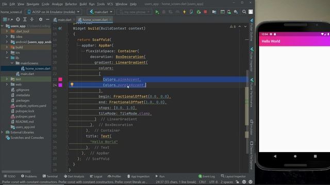Open the File menu
330x185 pixels.
coord(5,4)
